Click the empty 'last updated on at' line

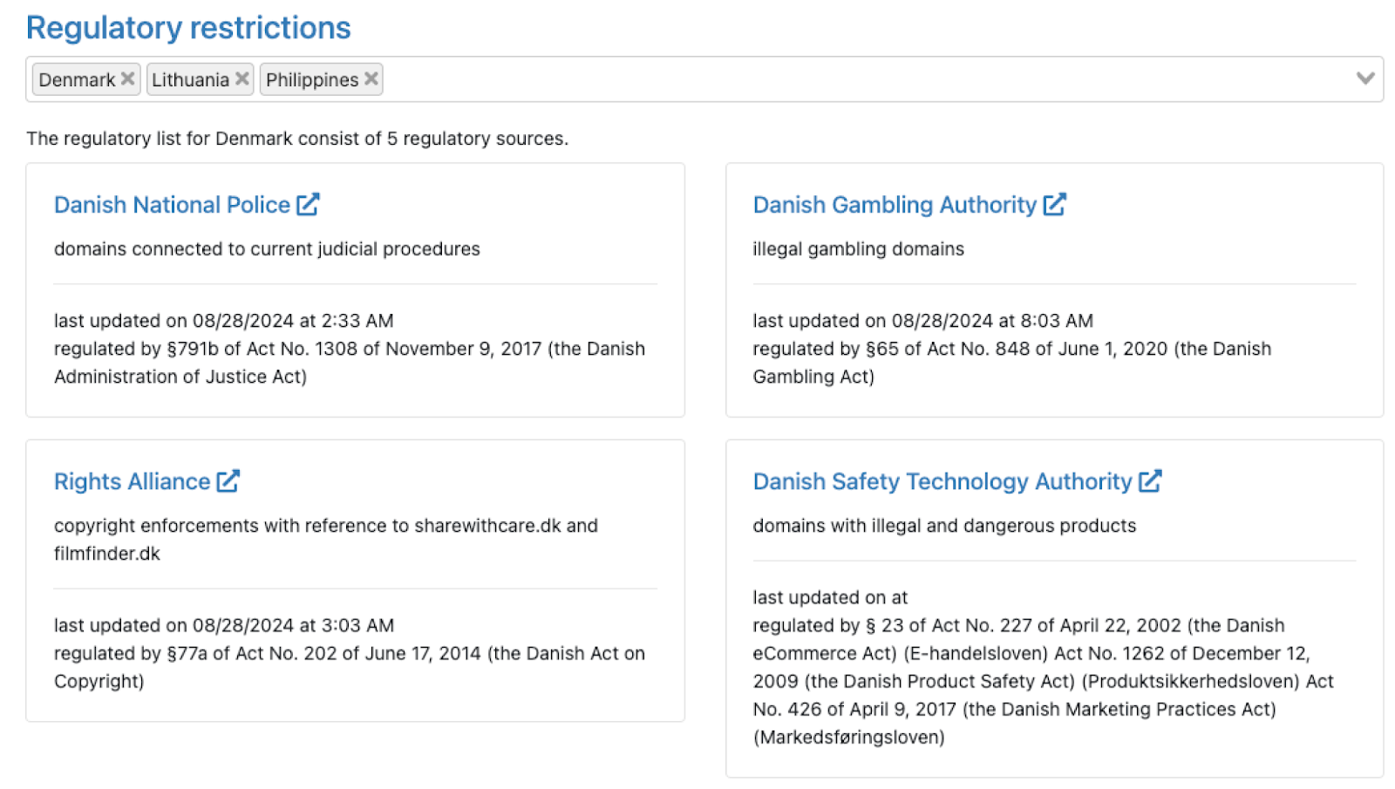tap(830, 597)
